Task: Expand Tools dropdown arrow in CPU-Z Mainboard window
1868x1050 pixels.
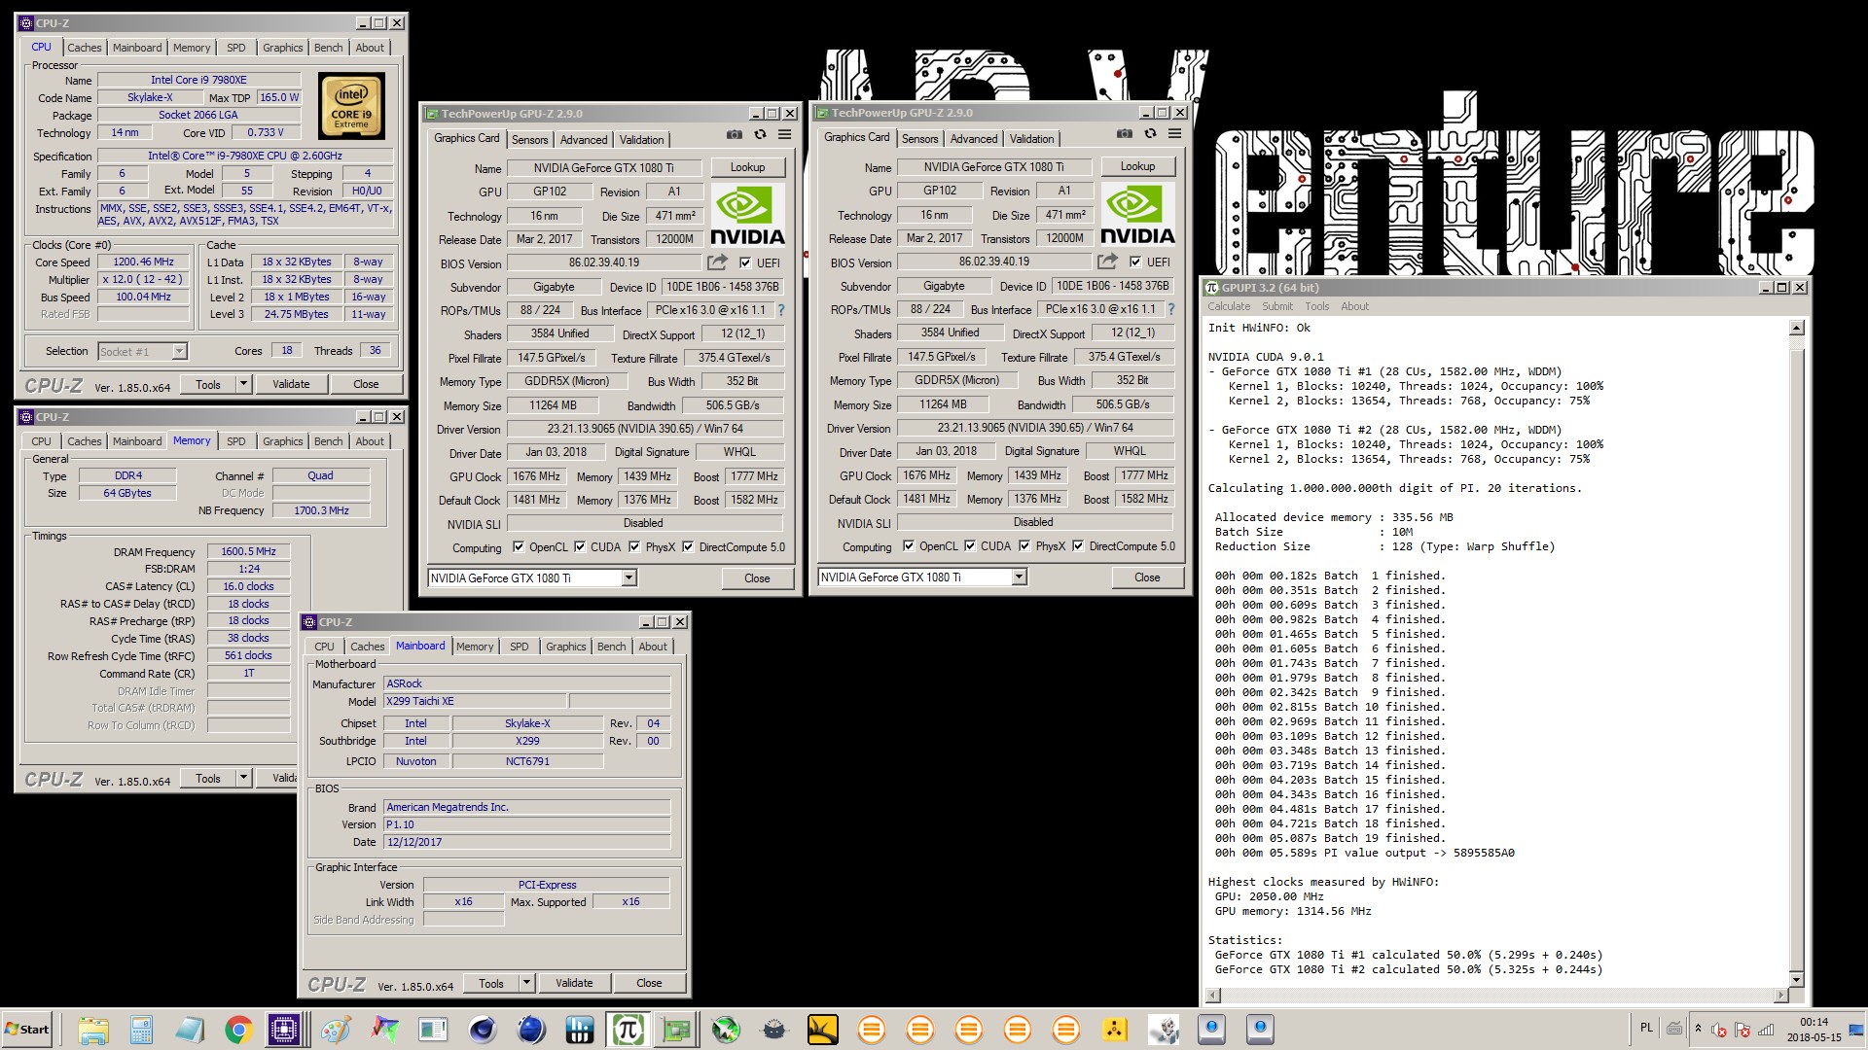Action: pyautogui.click(x=526, y=983)
